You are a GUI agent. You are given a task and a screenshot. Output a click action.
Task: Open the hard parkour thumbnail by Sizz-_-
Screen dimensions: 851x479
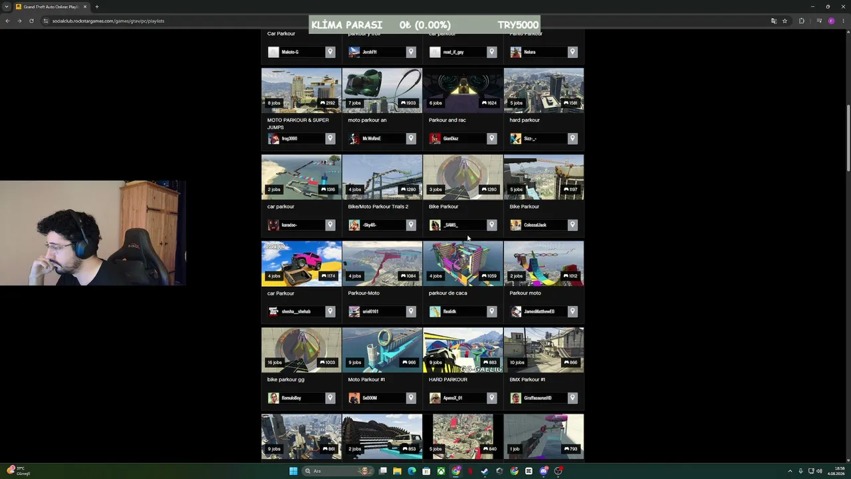pos(544,90)
